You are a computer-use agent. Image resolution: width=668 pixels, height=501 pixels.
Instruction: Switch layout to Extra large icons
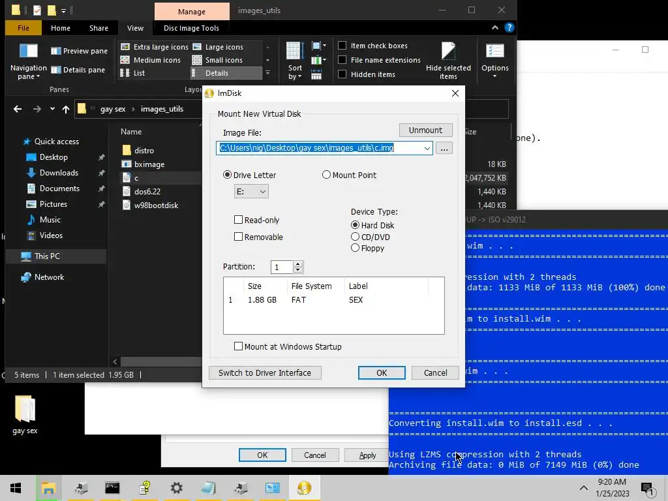[154, 47]
